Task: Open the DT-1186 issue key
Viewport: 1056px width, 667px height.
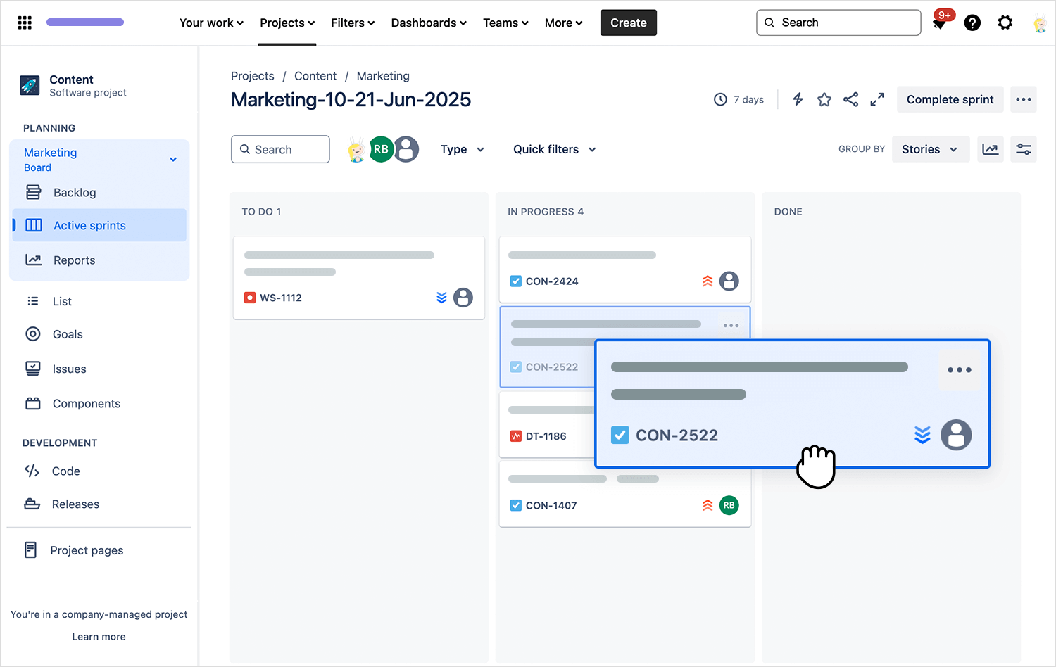Action: pyautogui.click(x=546, y=436)
